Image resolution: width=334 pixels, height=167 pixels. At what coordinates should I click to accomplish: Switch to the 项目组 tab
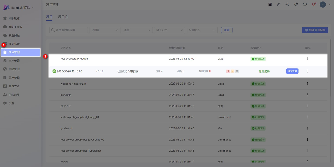63,17
